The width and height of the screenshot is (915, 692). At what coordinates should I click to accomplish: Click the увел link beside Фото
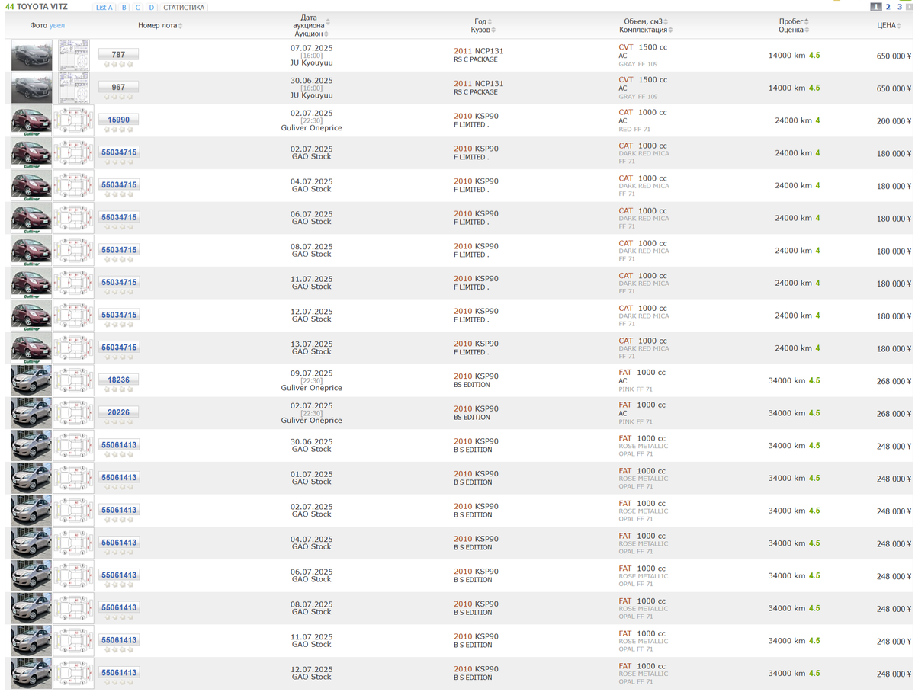click(57, 26)
